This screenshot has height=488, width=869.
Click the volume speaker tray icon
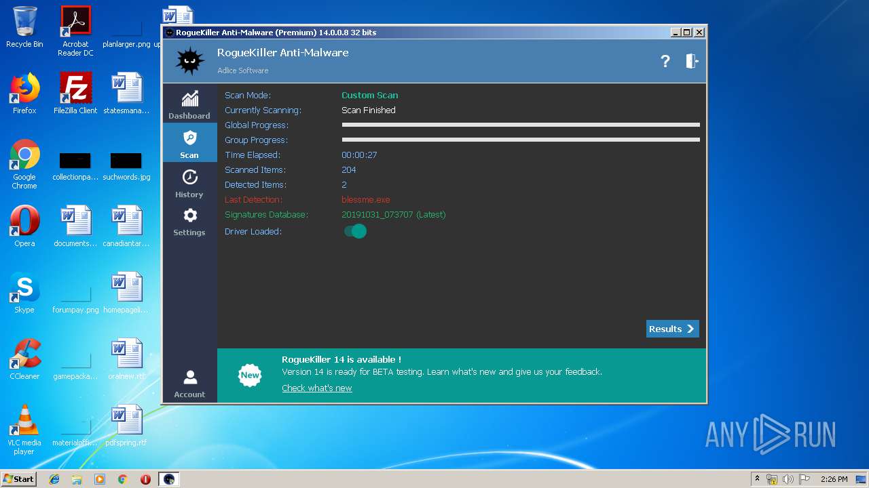coord(788,479)
